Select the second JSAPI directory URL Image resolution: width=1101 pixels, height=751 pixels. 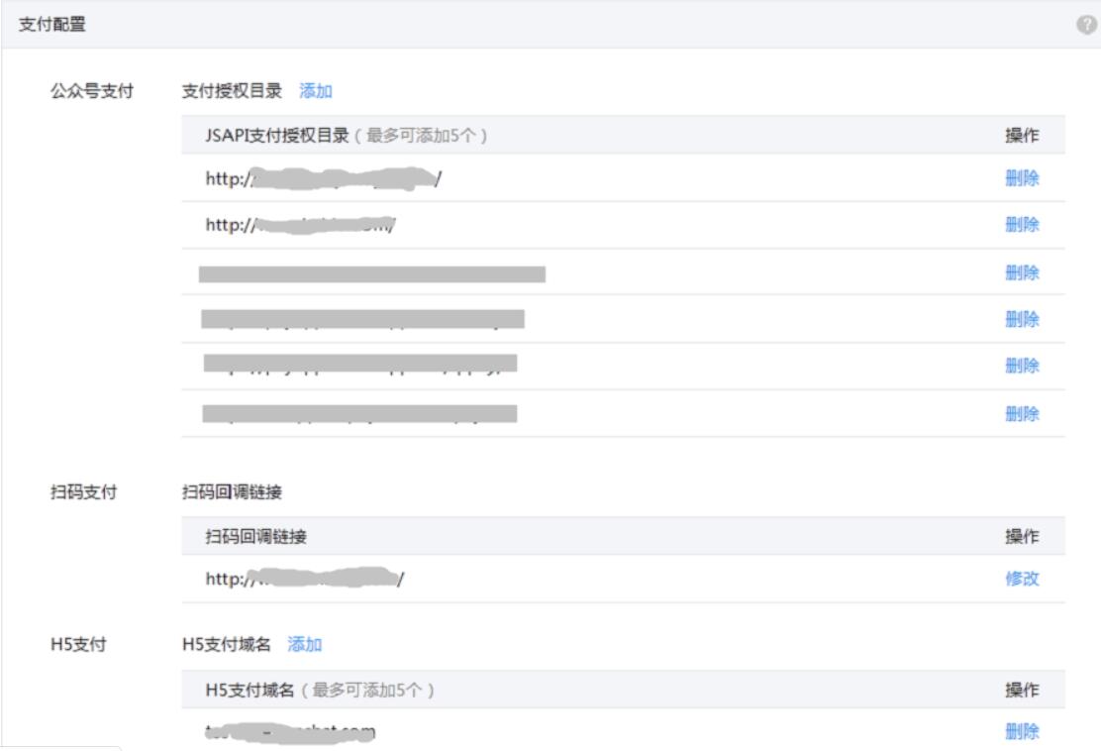tap(300, 225)
